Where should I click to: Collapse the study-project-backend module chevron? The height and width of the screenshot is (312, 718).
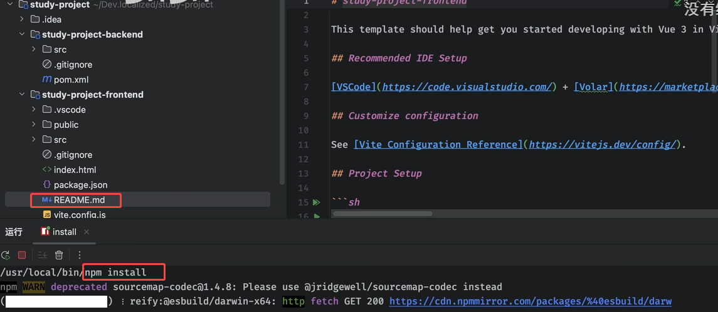pyautogui.click(x=21, y=34)
